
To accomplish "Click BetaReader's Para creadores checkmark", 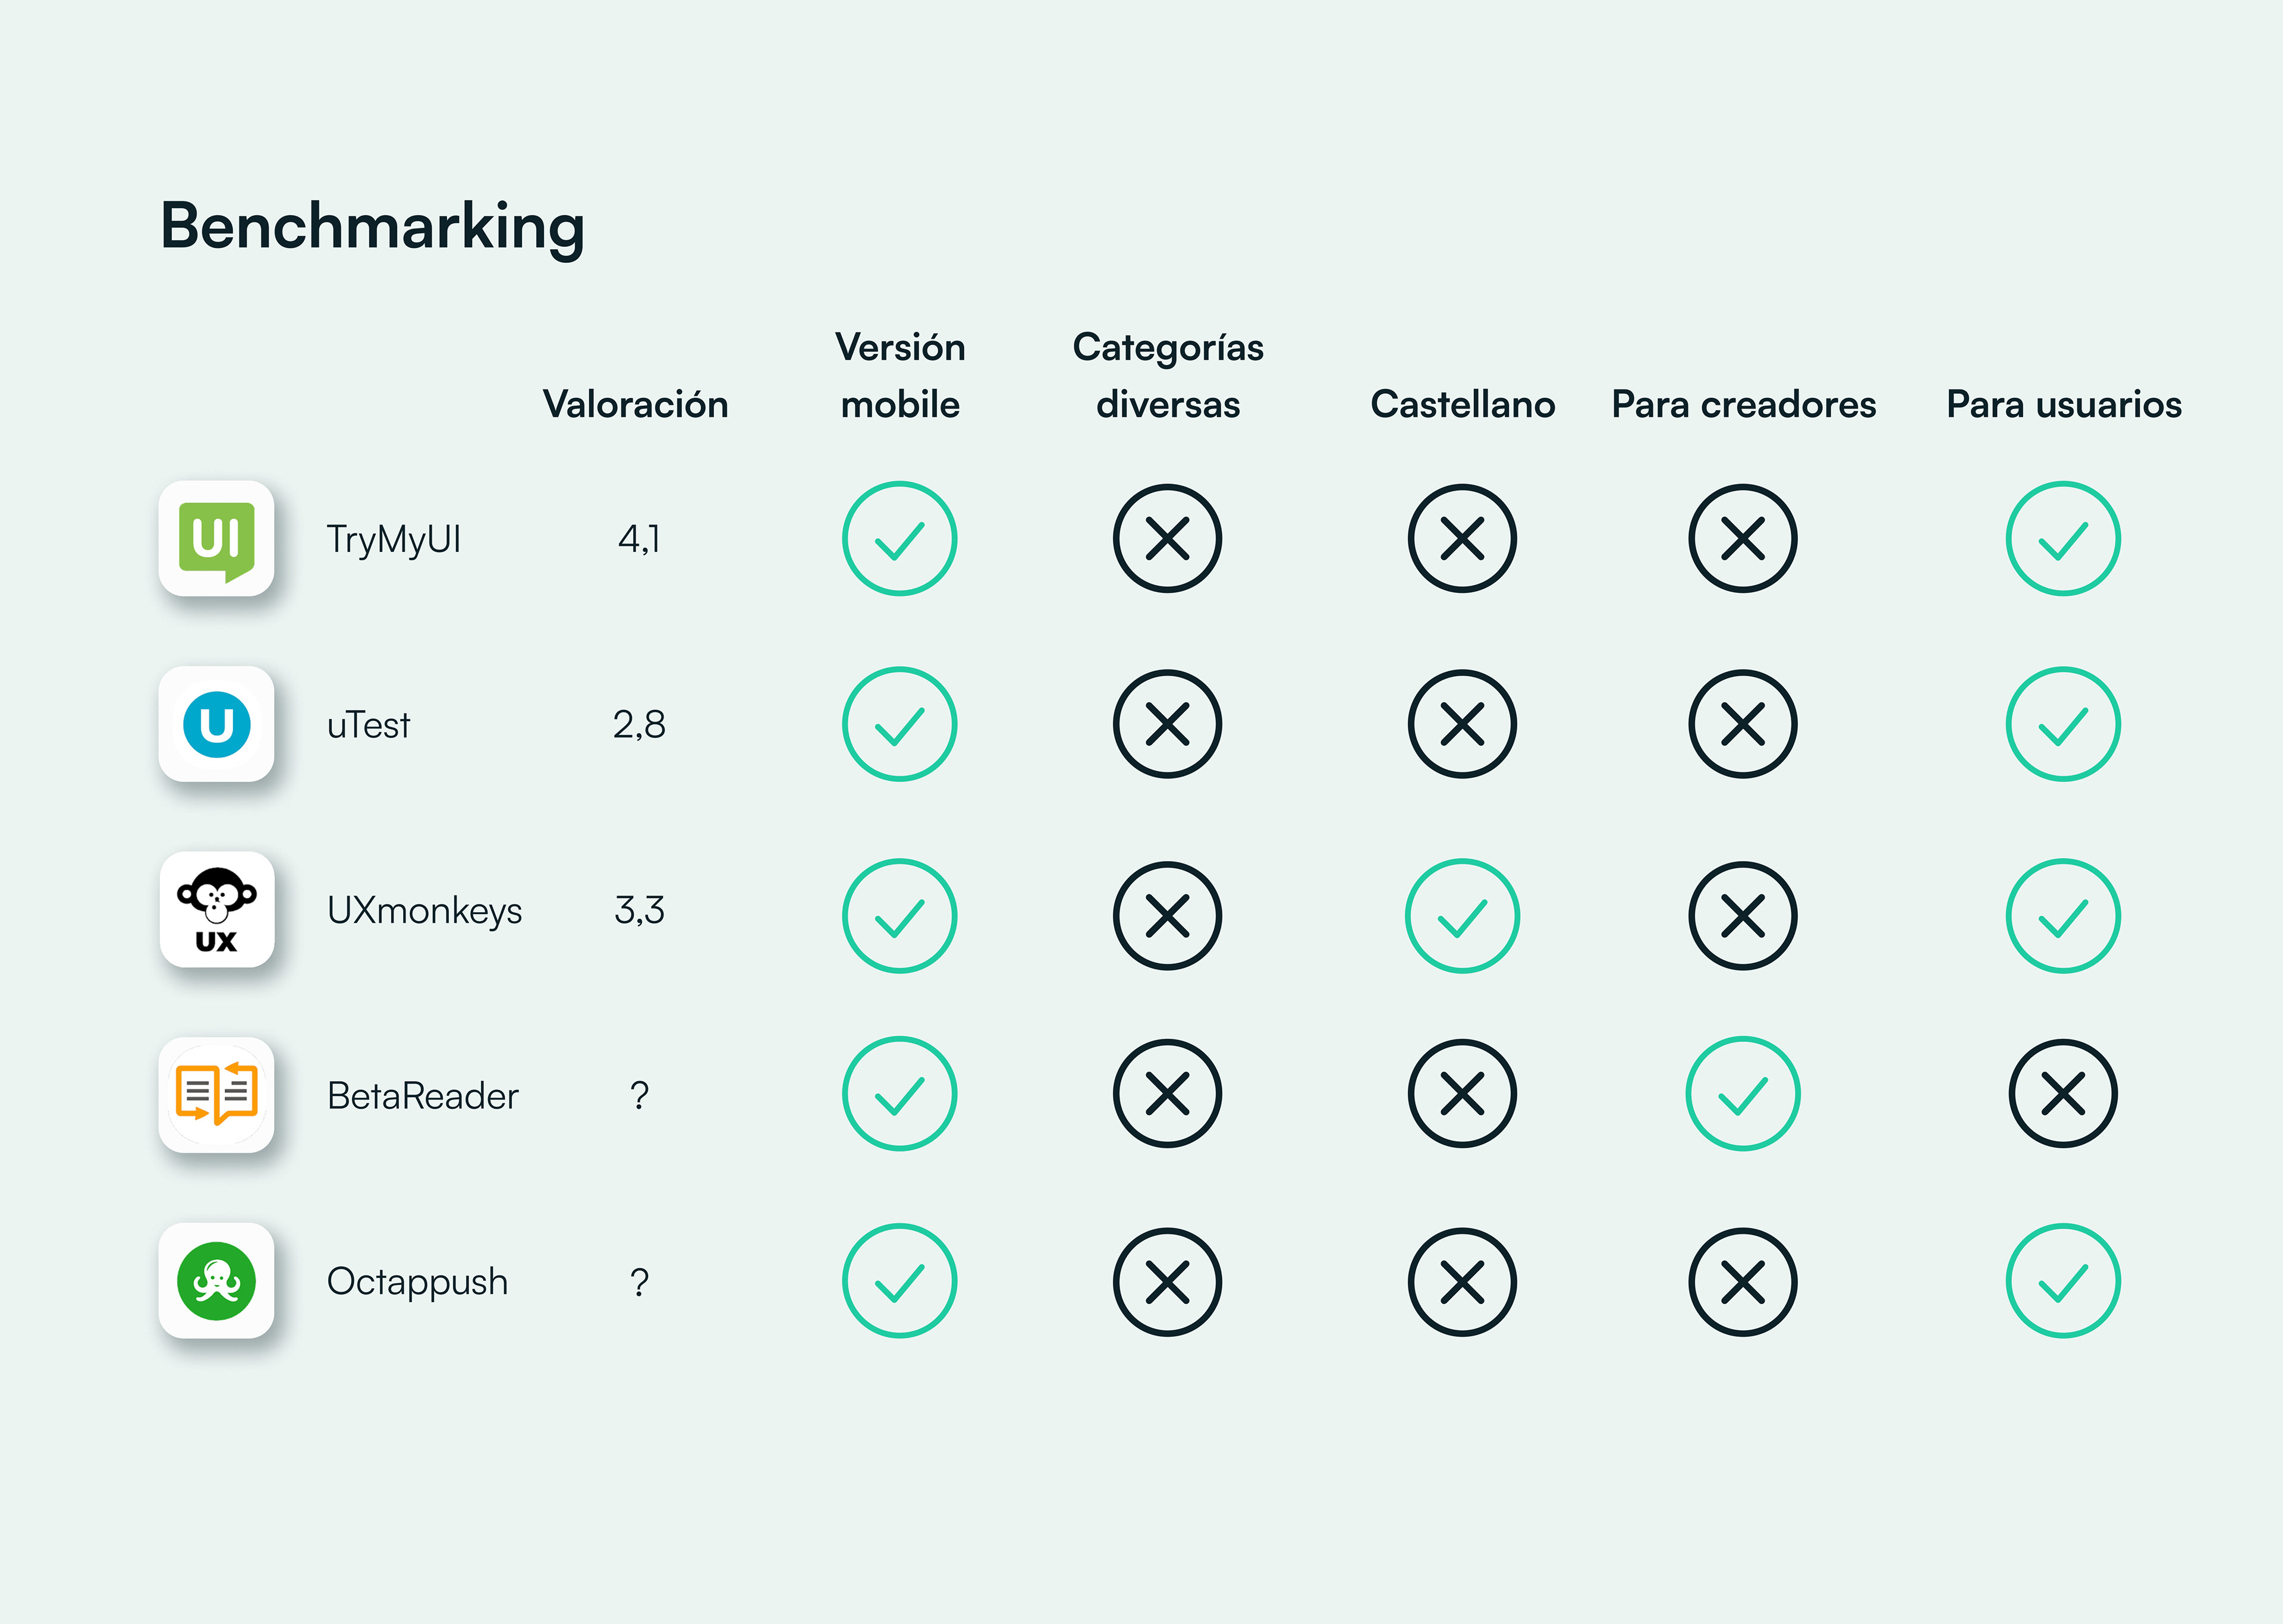I will coord(1743,1094).
